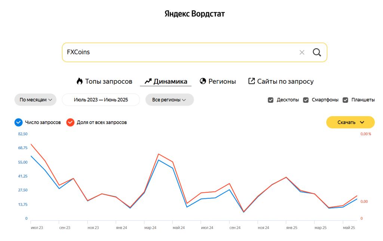Click into the FXCoins search input field

click(x=180, y=52)
